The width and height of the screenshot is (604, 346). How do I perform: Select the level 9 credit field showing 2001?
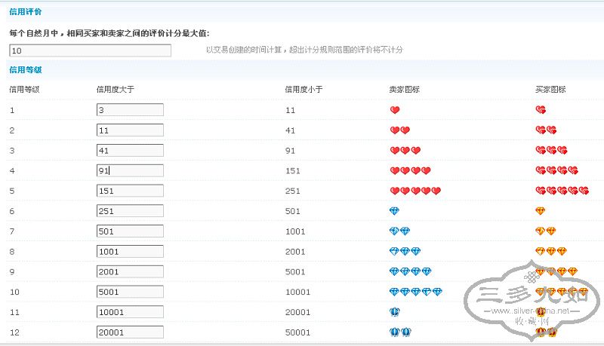(x=130, y=272)
